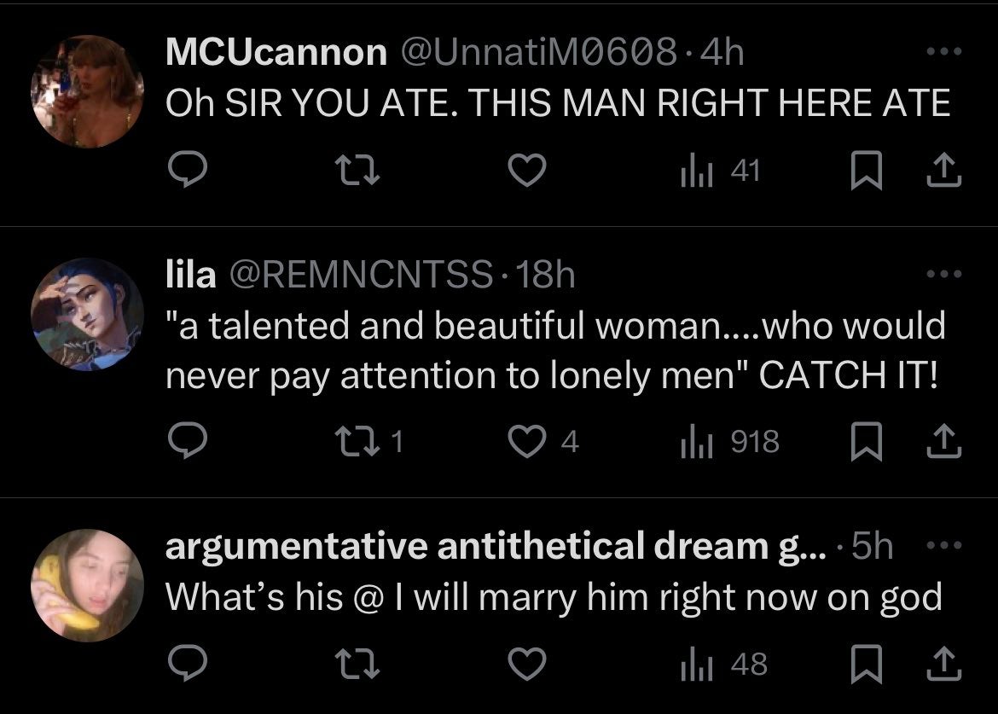Image resolution: width=998 pixels, height=714 pixels.
Task: Open the @UnnatiM0608 profile handle
Action: tap(539, 53)
